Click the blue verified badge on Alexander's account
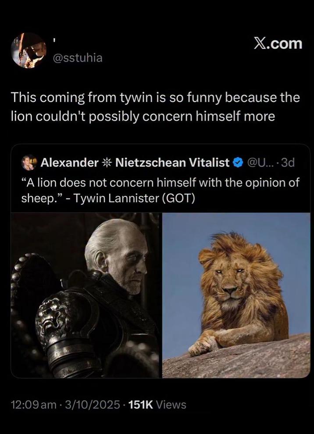Image resolution: width=314 pixels, height=434 pixels. tap(237, 162)
